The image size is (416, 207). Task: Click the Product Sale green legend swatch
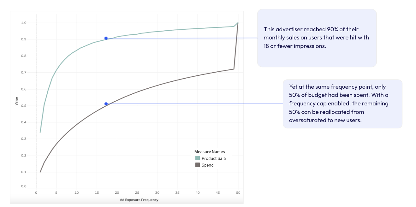point(198,158)
